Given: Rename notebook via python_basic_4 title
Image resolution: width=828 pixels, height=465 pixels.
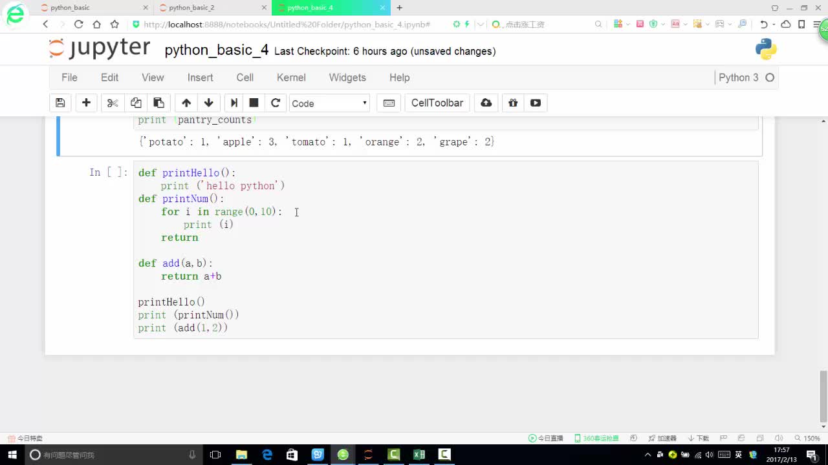Looking at the screenshot, I should tap(217, 50).
